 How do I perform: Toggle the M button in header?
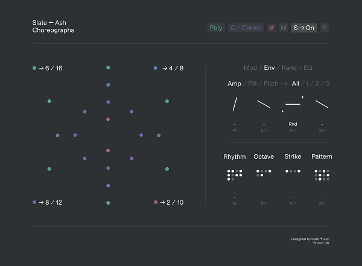click(284, 28)
